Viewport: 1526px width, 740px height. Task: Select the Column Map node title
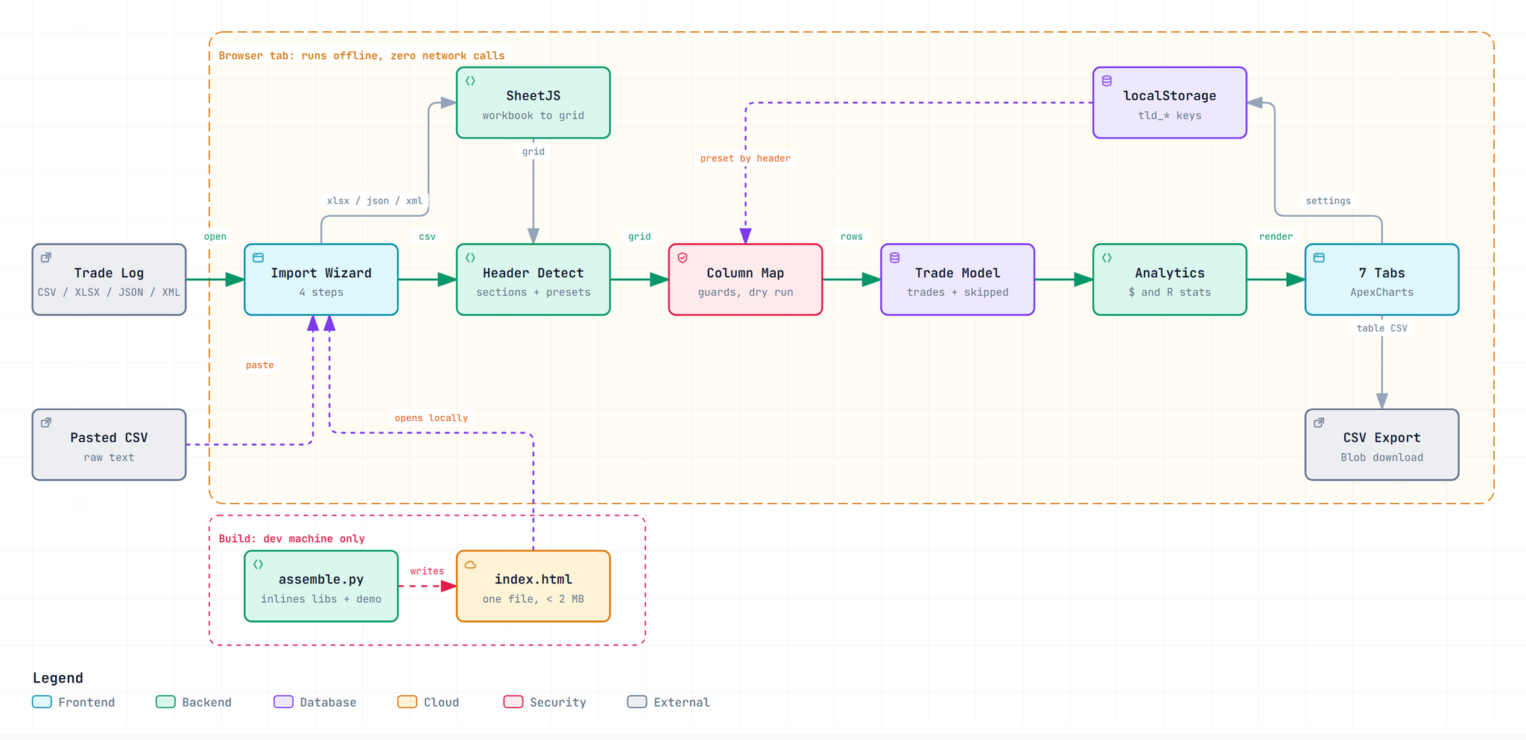(x=745, y=273)
